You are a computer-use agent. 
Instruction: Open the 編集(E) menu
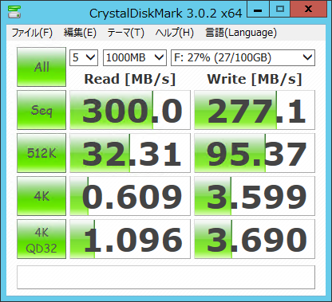click(x=80, y=33)
